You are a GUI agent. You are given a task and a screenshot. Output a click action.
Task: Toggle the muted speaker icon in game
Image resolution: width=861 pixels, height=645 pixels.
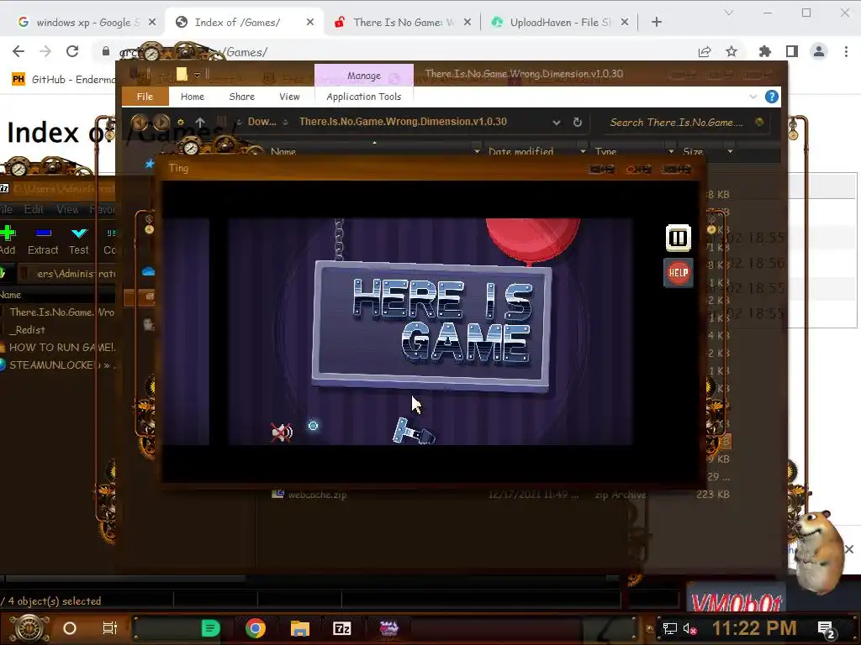pyautogui.click(x=283, y=433)
